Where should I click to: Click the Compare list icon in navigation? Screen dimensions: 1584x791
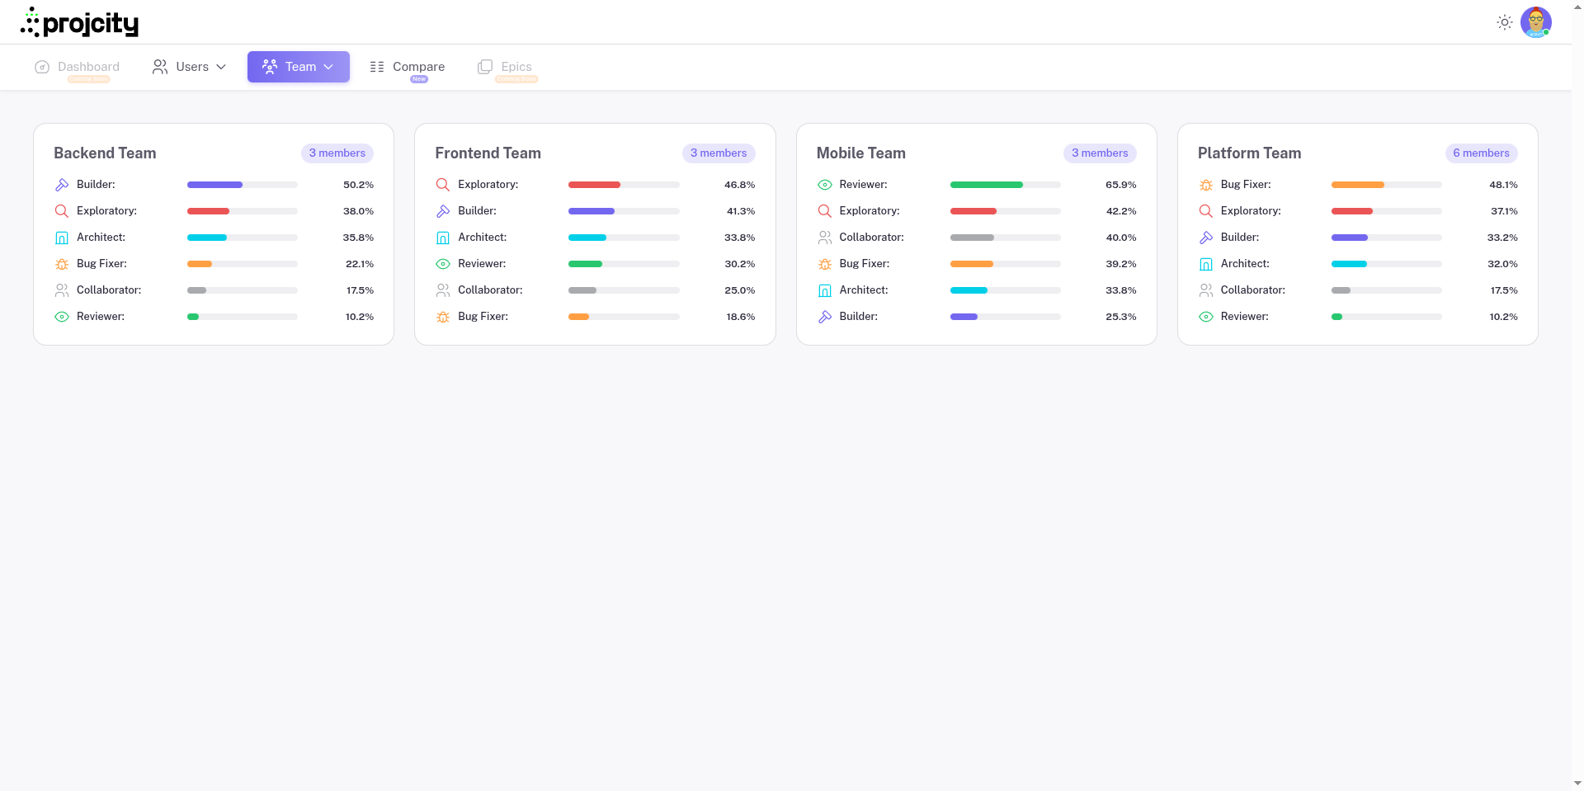(377, 66)
